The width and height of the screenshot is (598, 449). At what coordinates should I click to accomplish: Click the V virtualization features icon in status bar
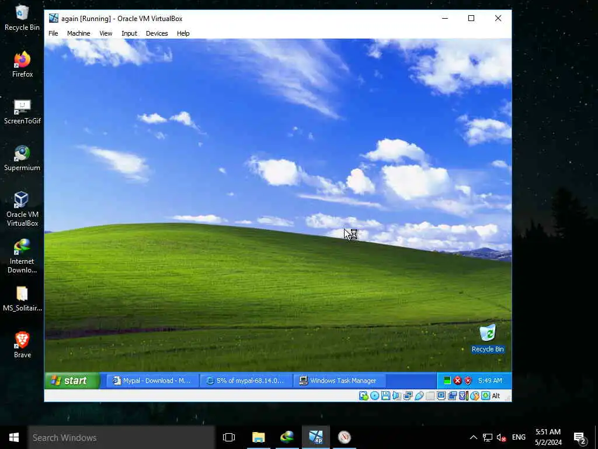pos(463,396)
